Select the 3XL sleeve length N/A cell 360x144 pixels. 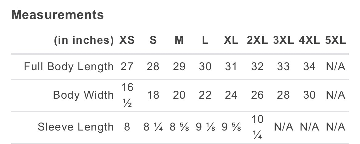click(283, 127)
